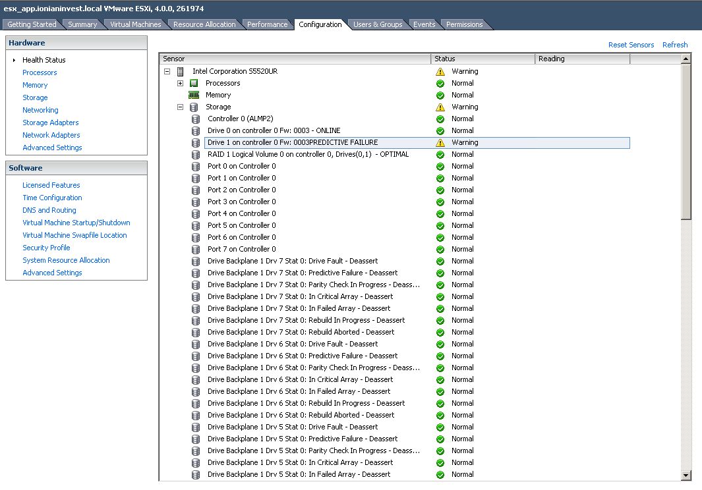Click the vertical scrollbar thumb of sensor list
This screenshot has width=702, height=490.
[x=686, y=142]
